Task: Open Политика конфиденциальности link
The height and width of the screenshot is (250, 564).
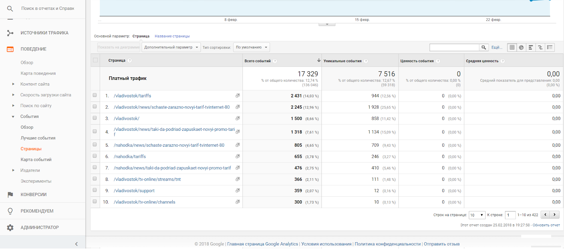Action: (x=388, y=244)
